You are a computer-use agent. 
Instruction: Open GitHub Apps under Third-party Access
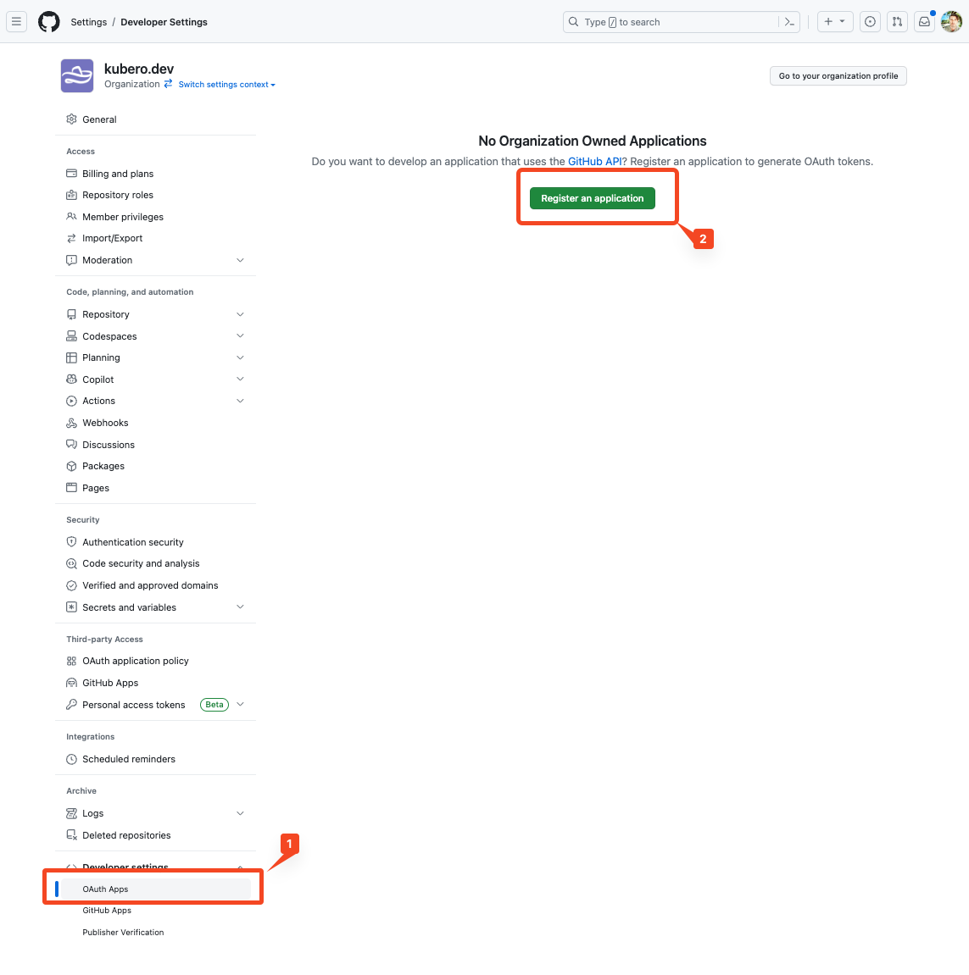pos(110,683)
